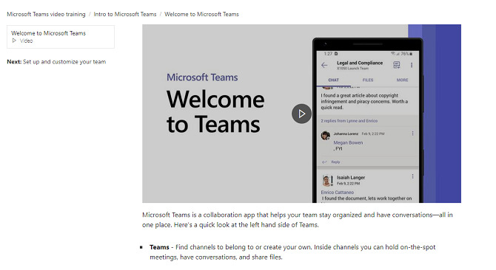Open Microsoft Teams video training breadcrumb
This screenshot has width=496, height=270.
(46, 14)
